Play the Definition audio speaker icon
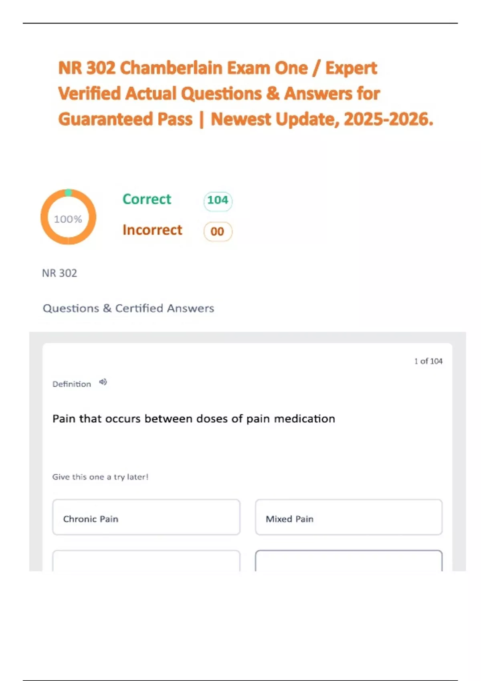The height and width of the screenshot is (681, 481). pos(103,382)
